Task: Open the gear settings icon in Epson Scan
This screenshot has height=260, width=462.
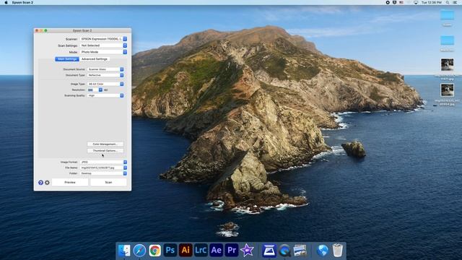Action: pyautogui.click(x=47, y=183)
